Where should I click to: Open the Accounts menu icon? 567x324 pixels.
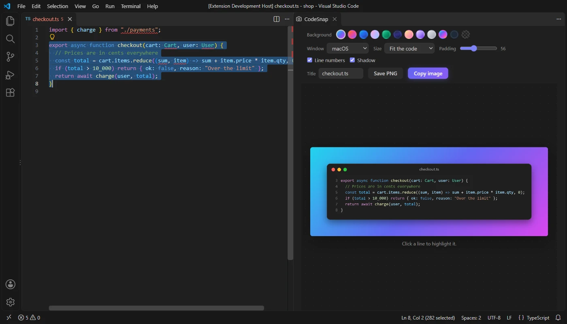(x=11, y=284)
